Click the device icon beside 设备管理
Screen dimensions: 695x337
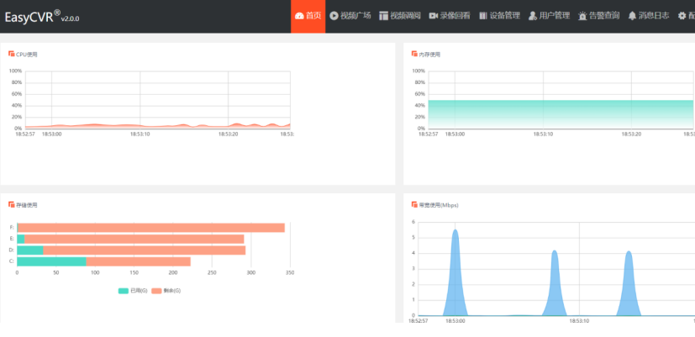click(483, 16)
